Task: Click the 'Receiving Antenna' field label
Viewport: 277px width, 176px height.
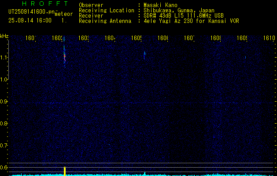Action: click(x=105, y=21)
